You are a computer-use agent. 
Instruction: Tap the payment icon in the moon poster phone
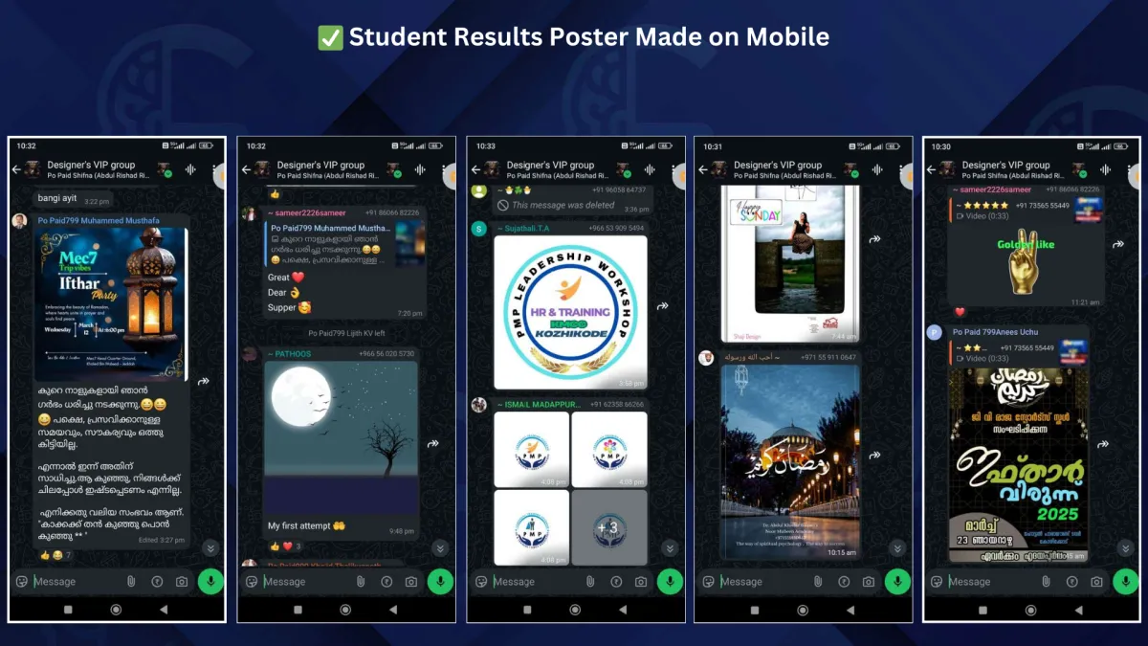coord(386,581)
